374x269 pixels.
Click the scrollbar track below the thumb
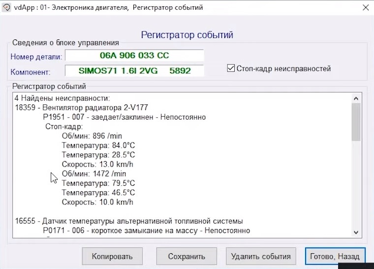click(x=356, y=184)
